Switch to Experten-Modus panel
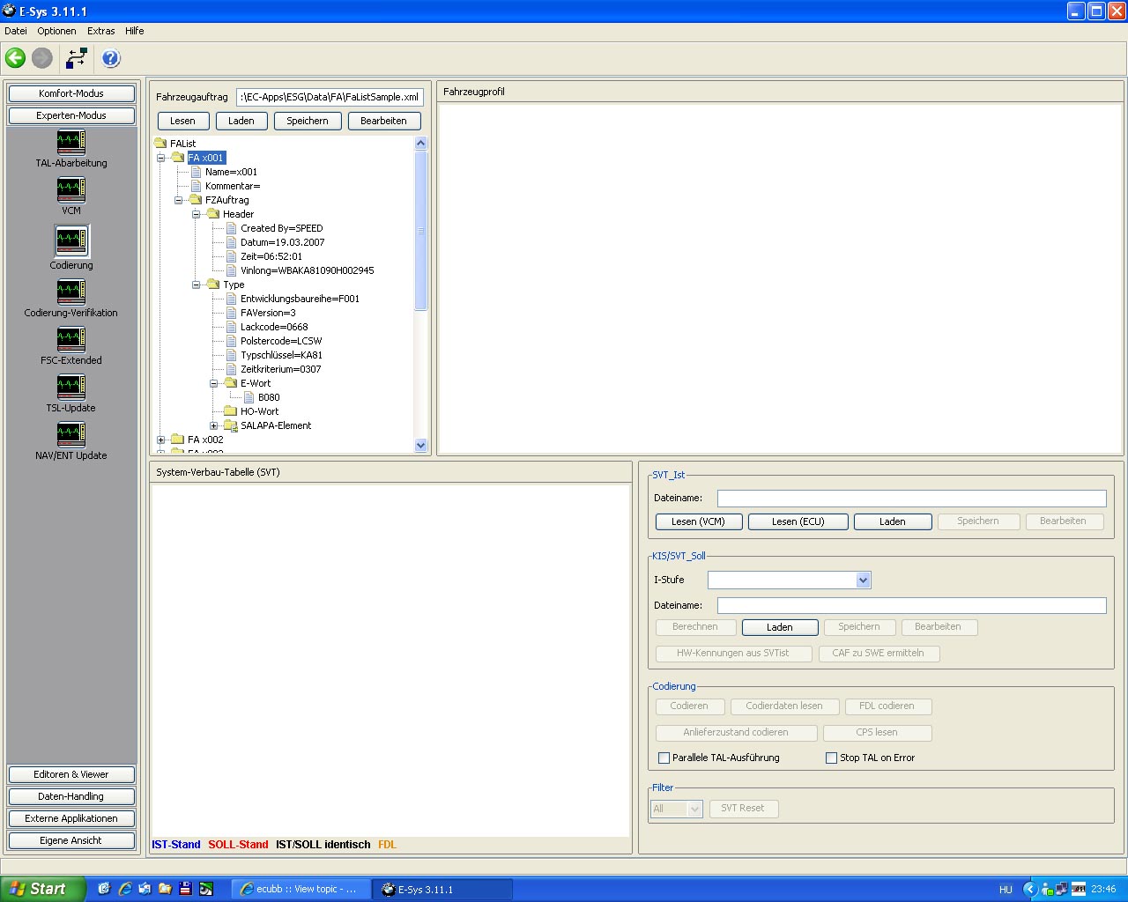The image size is (1128, 902). click(x=71, y=115)
